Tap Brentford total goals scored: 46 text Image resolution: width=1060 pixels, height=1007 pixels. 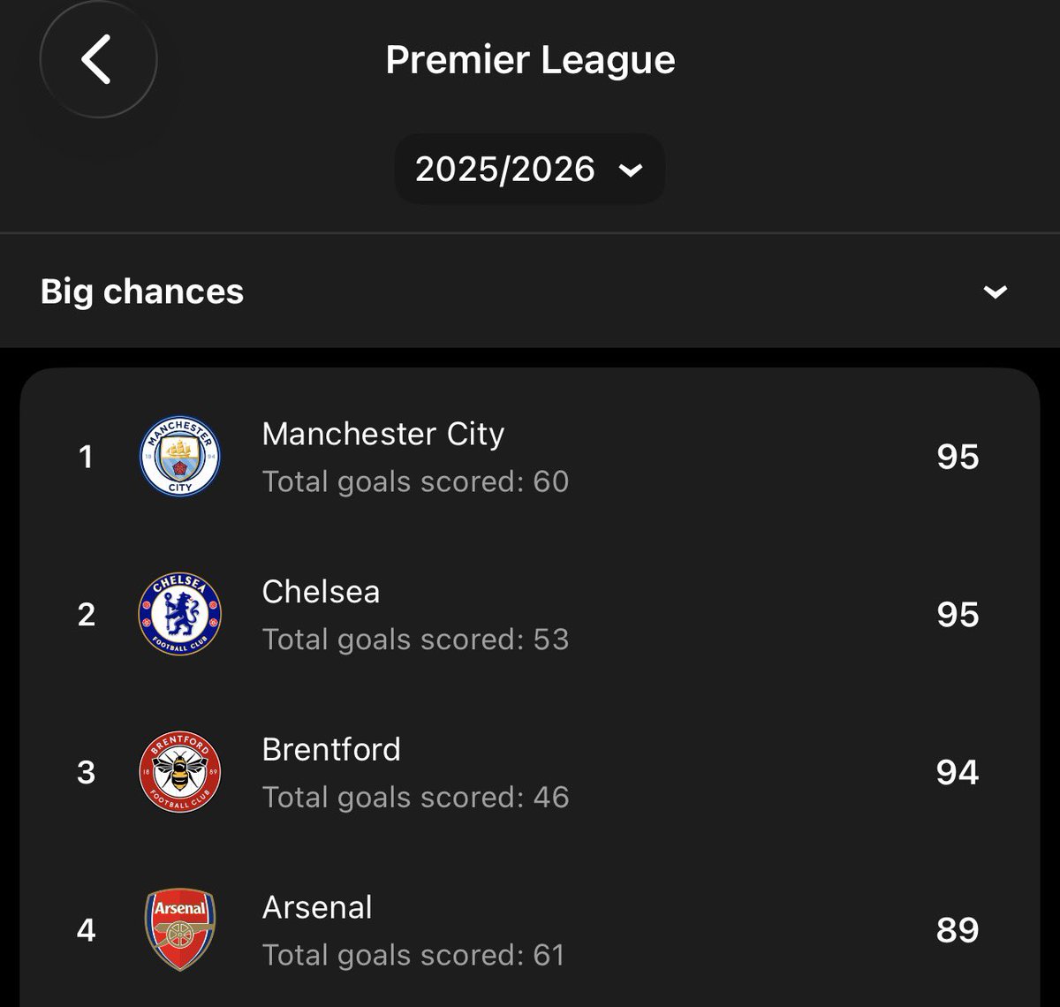point(415,797)
